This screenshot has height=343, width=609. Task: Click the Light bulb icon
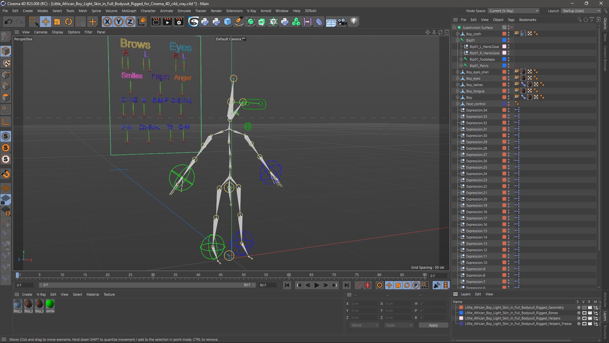point(354,22)
